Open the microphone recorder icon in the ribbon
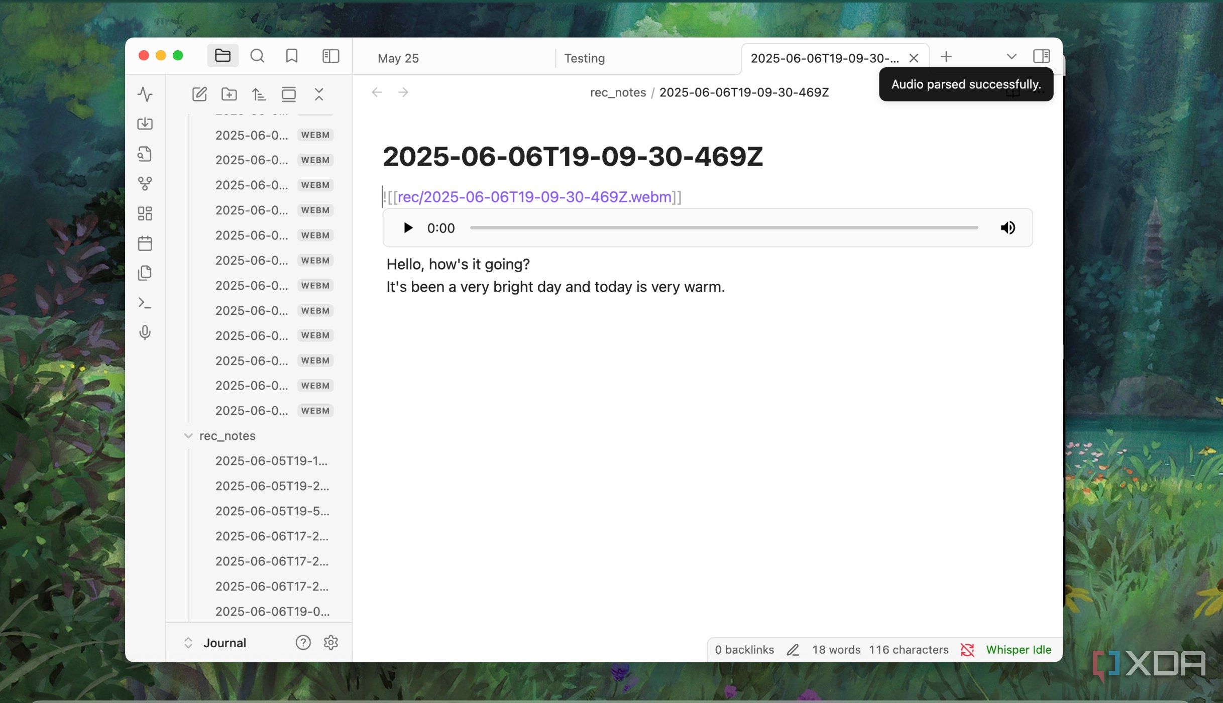The image size is (1223, 703). [x=145, y=332]
